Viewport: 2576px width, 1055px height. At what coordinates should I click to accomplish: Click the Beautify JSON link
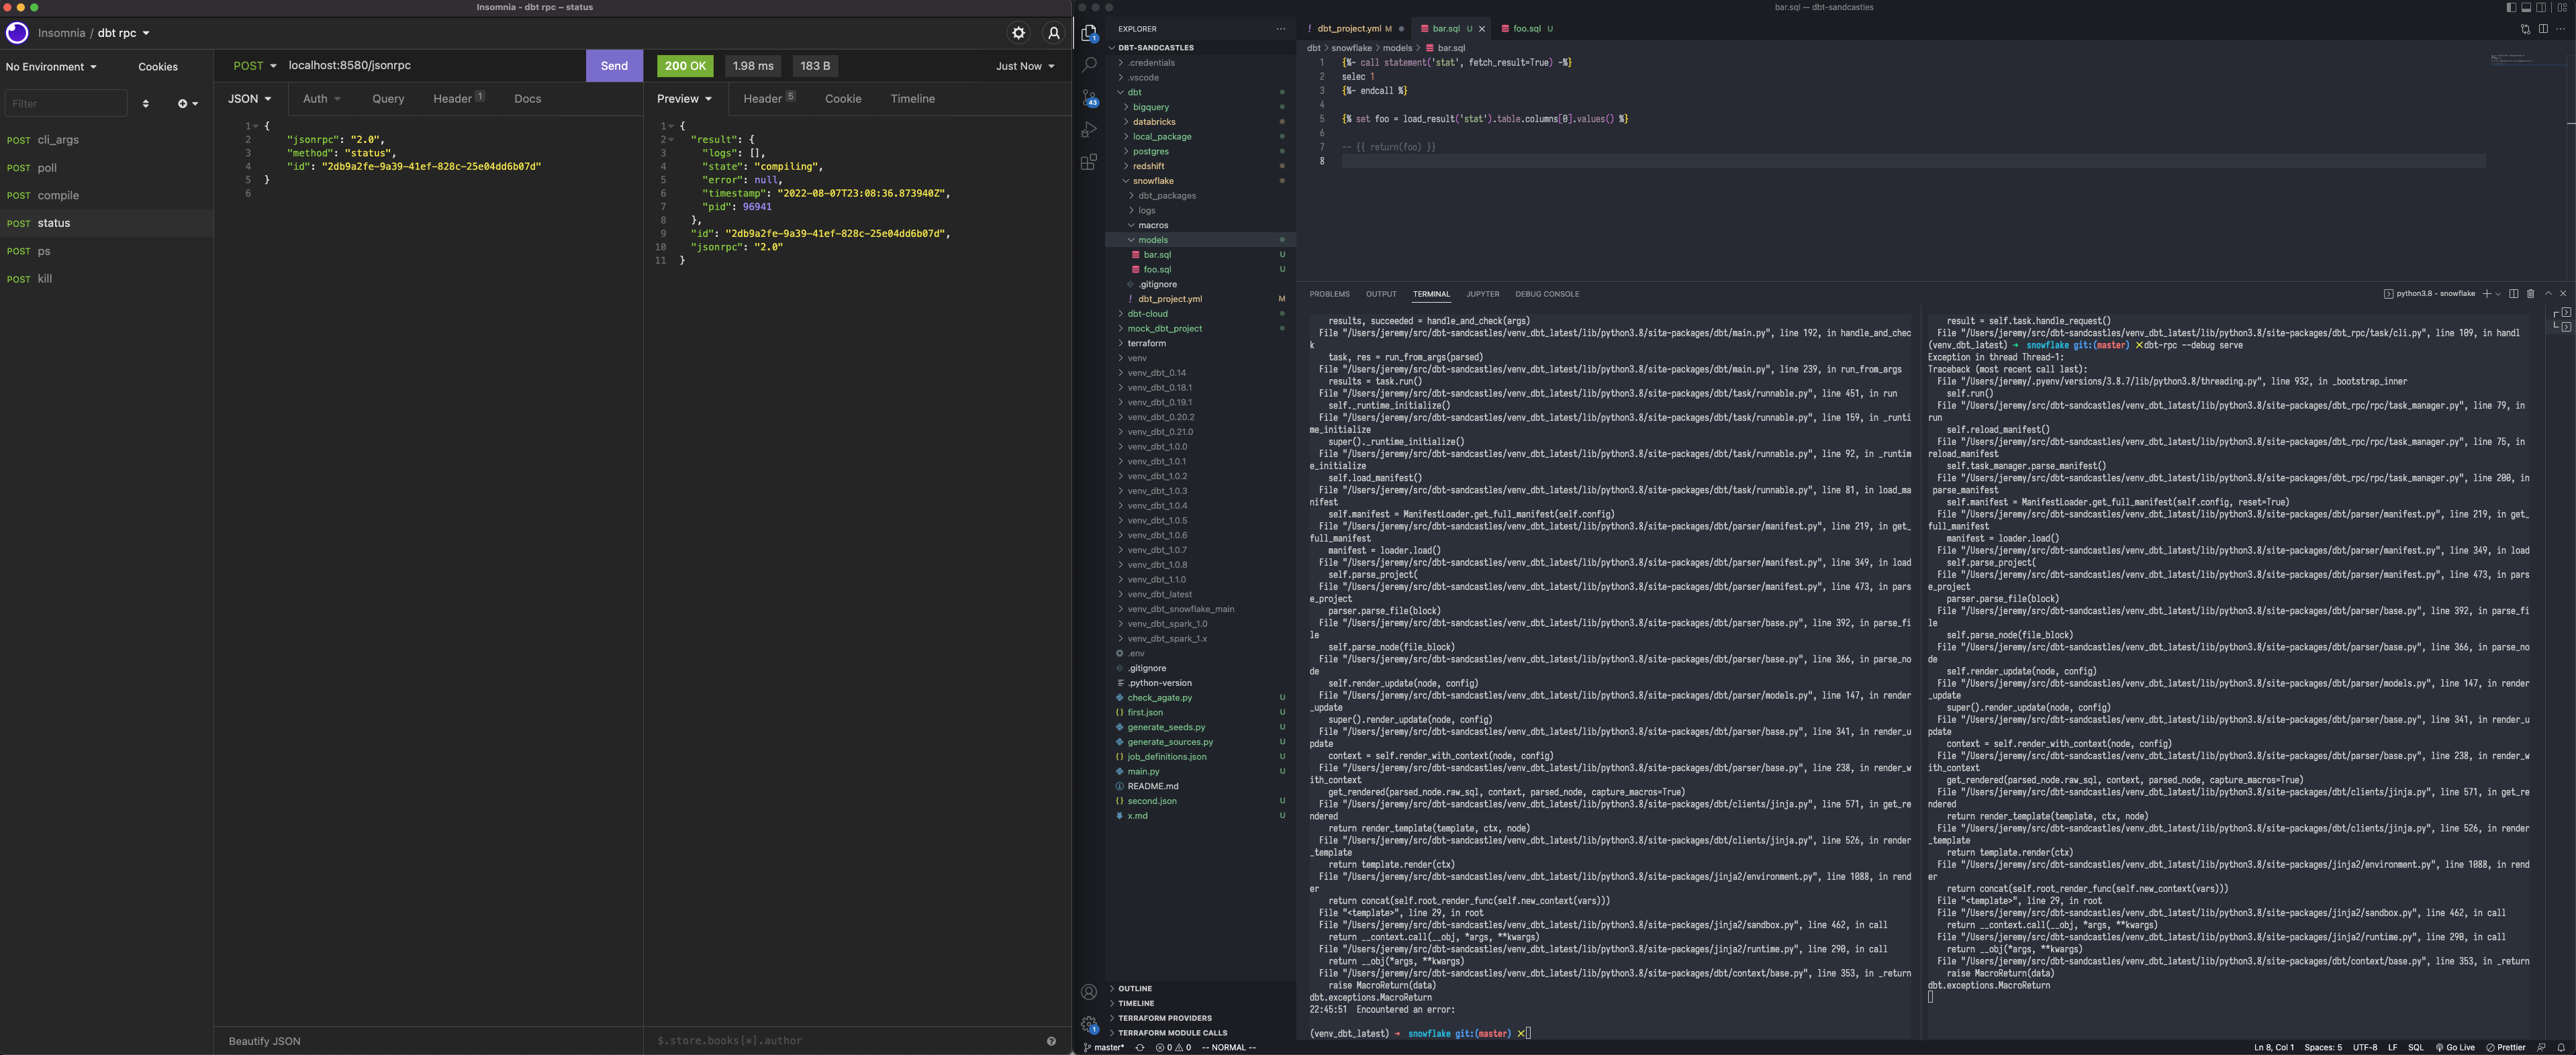(x=264, y=1040)
